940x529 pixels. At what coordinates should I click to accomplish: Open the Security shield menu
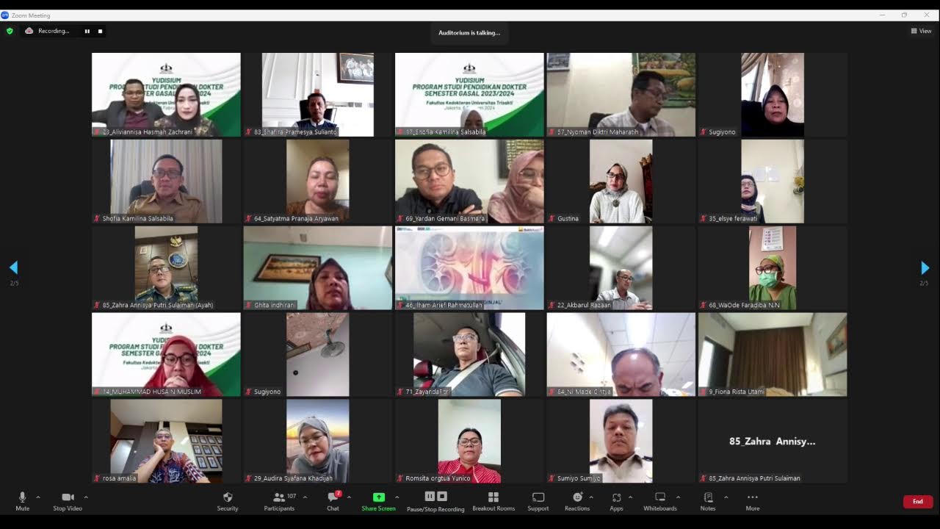(x=228, y=500)
